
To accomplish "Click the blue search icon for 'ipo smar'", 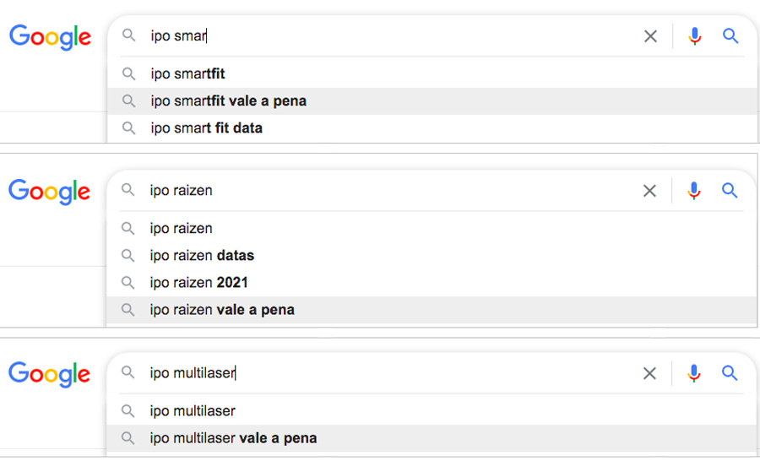I will 730,36.
